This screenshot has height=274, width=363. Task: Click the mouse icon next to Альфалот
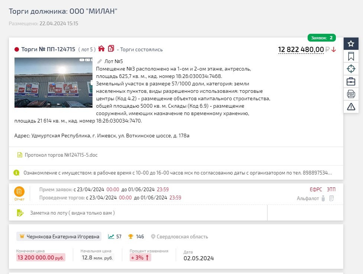323,198
